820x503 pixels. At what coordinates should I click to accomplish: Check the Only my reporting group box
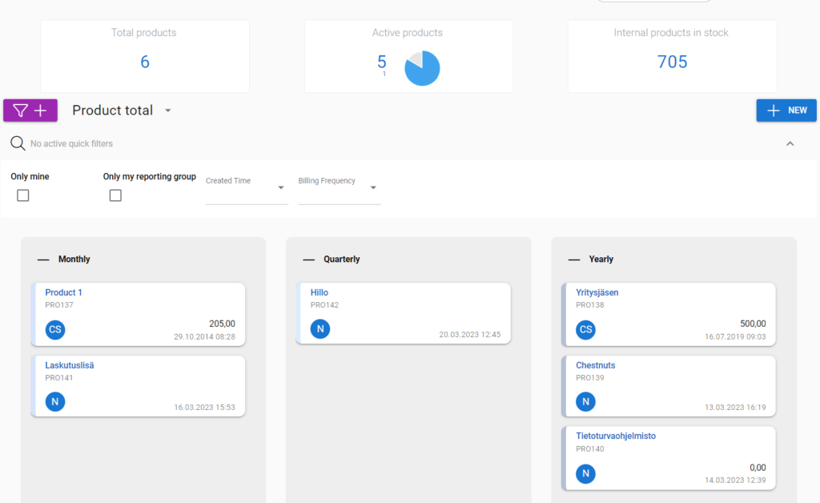[115, 195]
